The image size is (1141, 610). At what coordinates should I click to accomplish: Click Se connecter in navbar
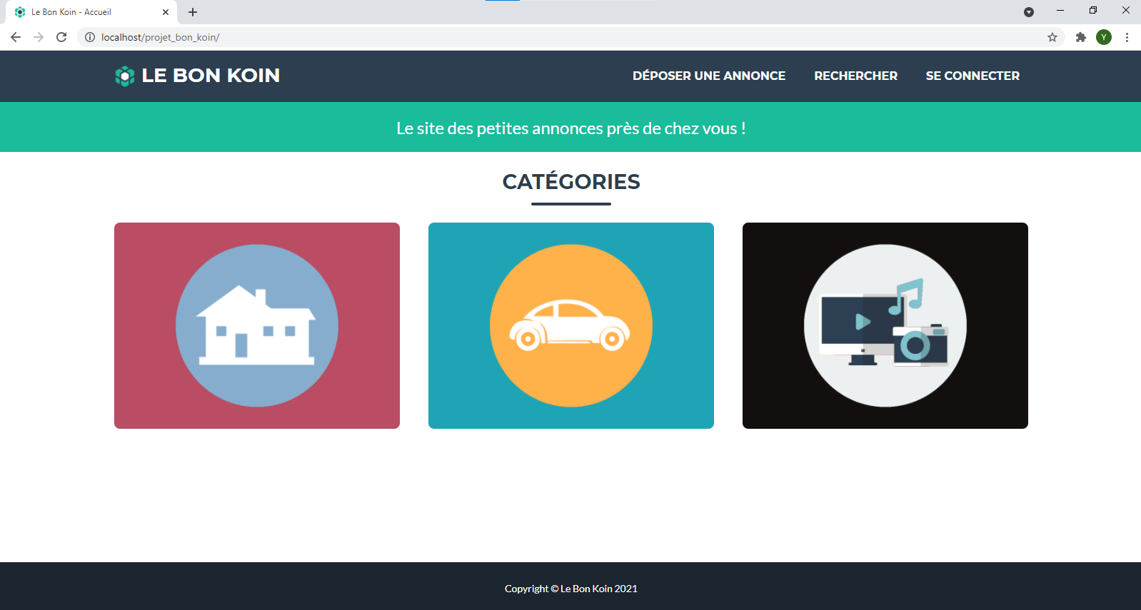972,76
